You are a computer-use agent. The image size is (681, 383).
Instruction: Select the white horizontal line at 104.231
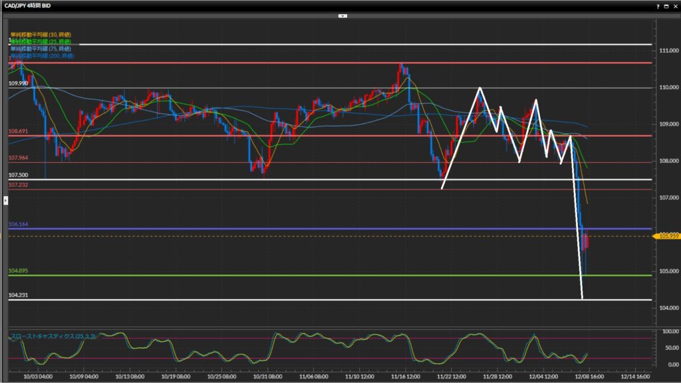point(333,300)
